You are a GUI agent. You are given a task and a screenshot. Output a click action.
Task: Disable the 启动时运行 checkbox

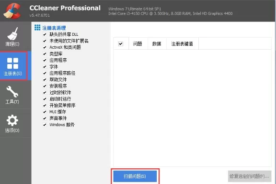[x=45, y=99]
